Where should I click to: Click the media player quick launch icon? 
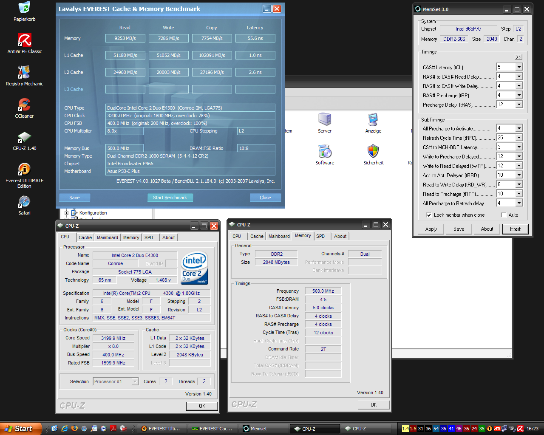pos(104,429)
